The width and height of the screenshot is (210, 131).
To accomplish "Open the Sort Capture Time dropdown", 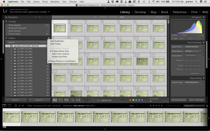I will pos(107,100).
